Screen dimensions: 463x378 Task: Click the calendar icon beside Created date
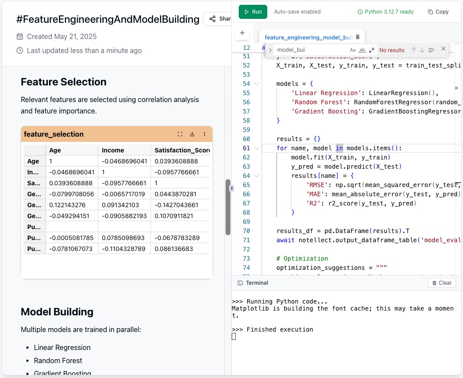(x=20, y=36)
